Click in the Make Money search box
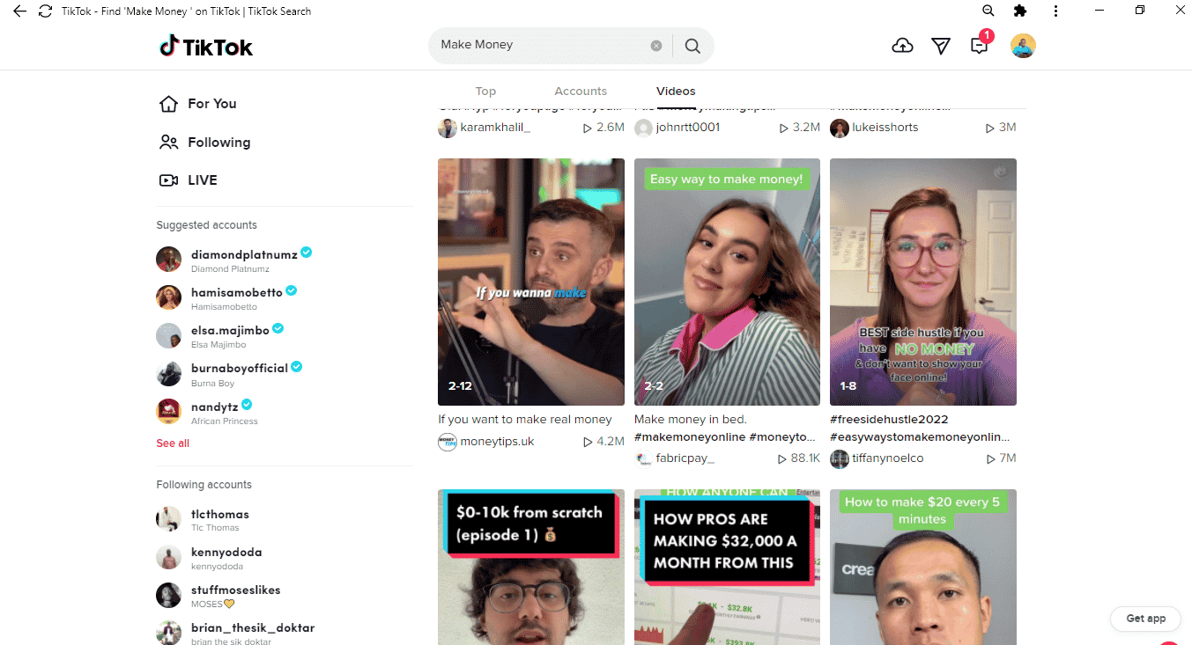The height and width of the screenshot is (645, 1192). [x=537, y=45]
